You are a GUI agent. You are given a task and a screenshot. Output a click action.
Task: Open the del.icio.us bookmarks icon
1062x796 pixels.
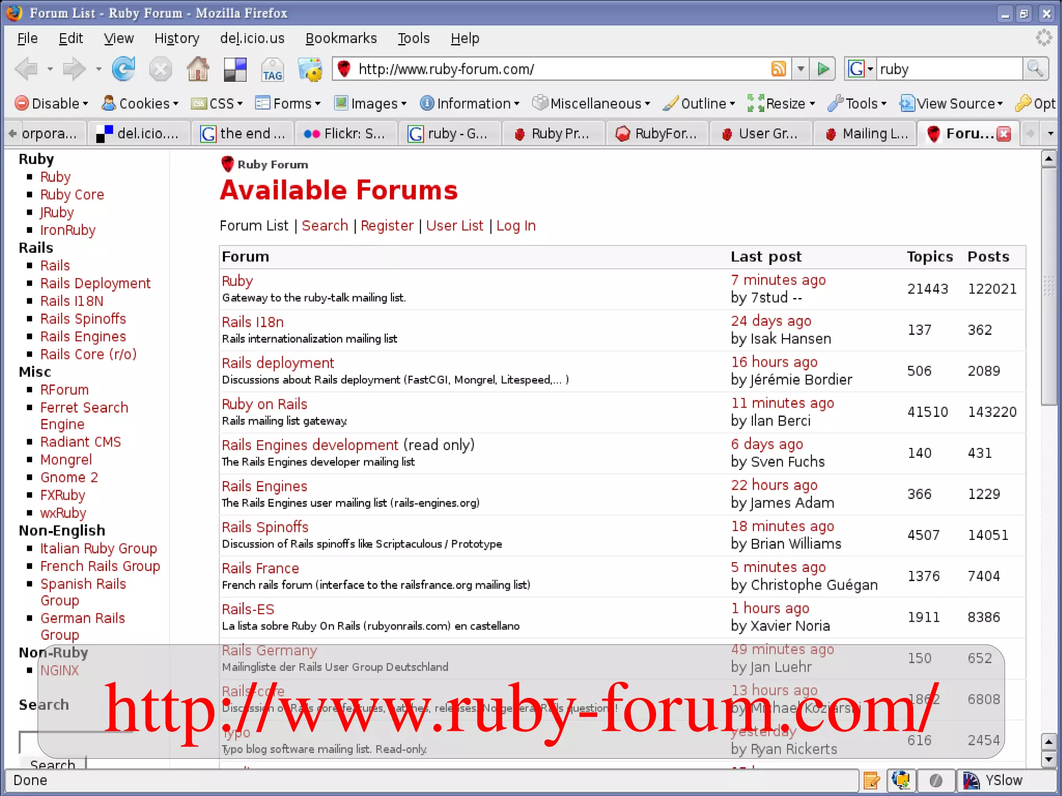235,69
